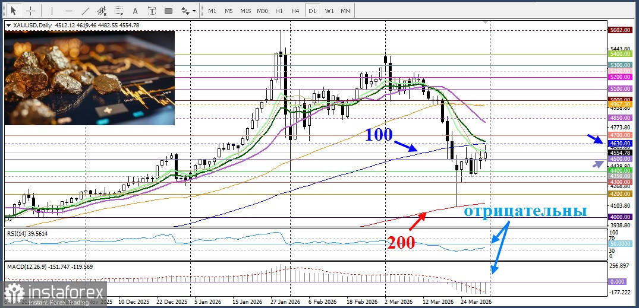Click the 24 Mar 2026 date label
Screen dimensions: 639x308
click(475, 302)
